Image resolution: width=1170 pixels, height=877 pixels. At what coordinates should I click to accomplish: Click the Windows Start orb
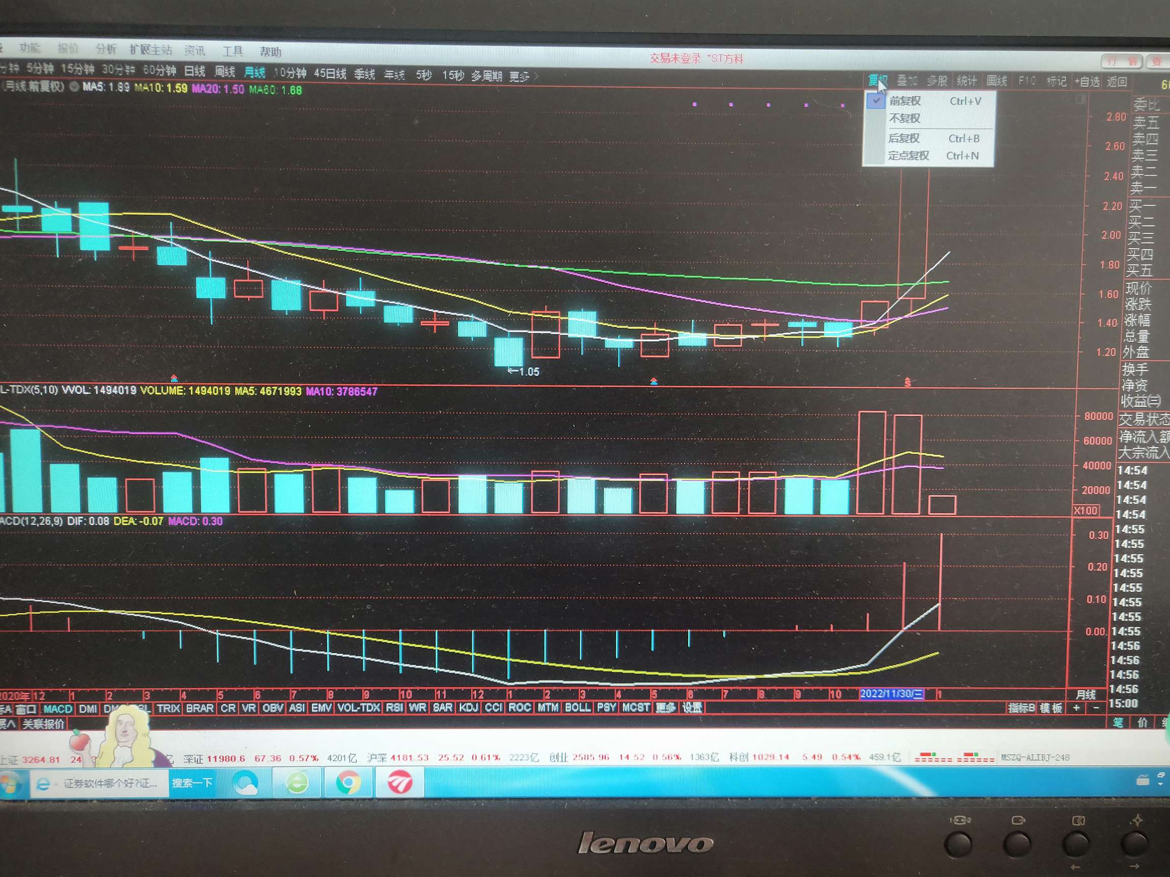click(10, 783)
